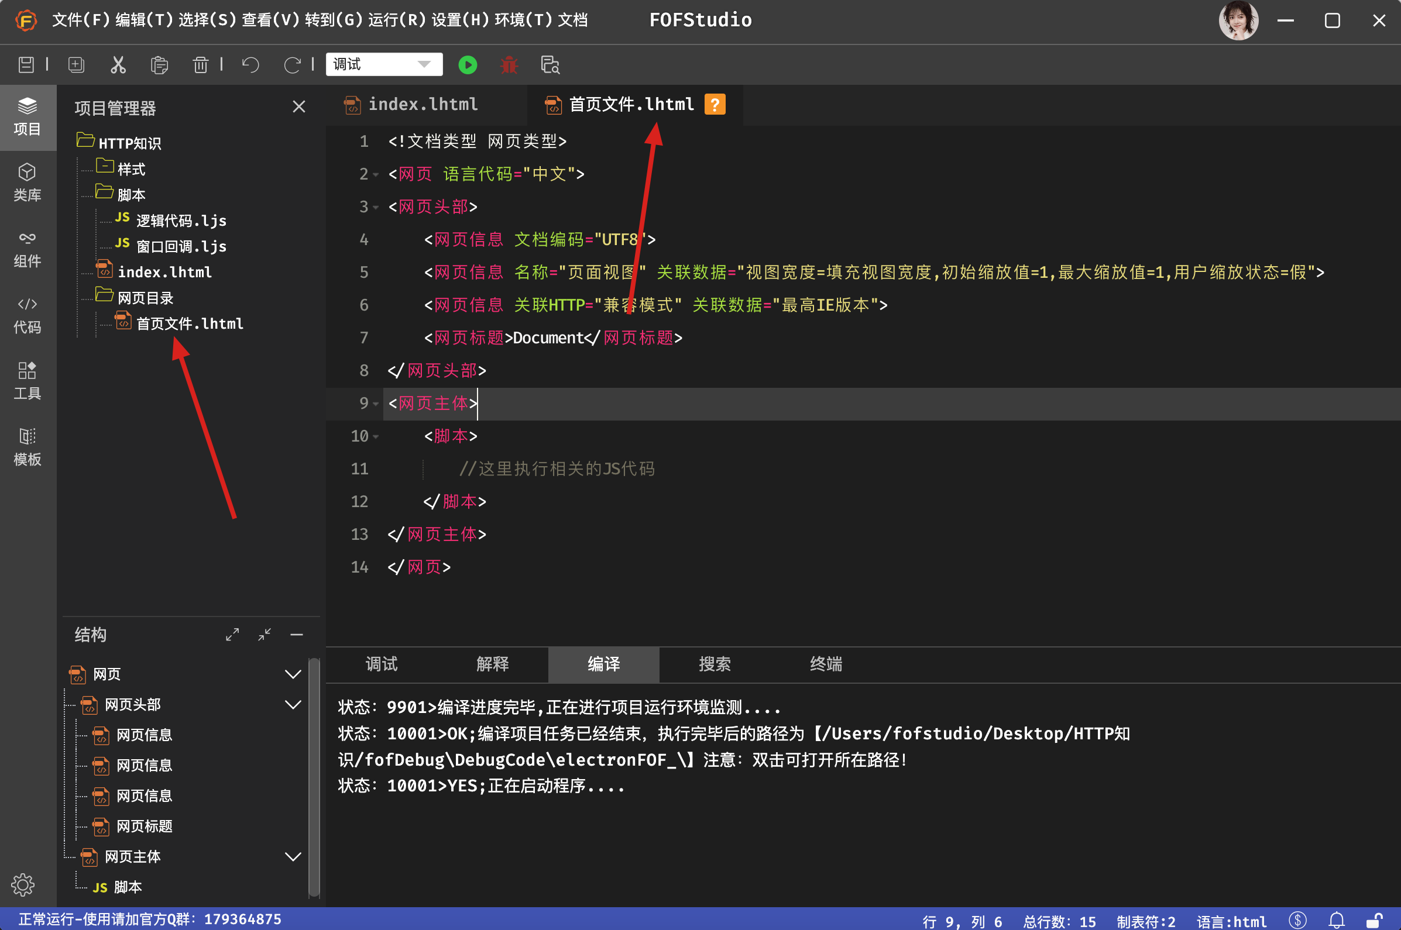Viewport: 1401px width, 930px height.
Task: Fold code at line 3 arrow
Action: coord(376,208)
